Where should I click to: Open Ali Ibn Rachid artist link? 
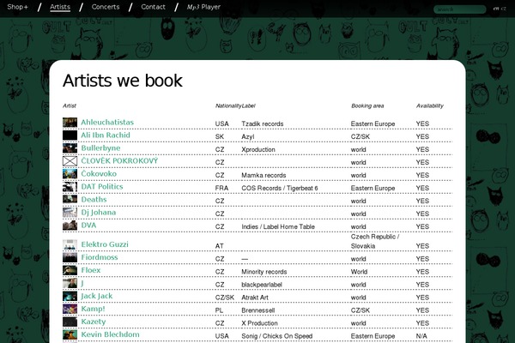coord(106,135)
